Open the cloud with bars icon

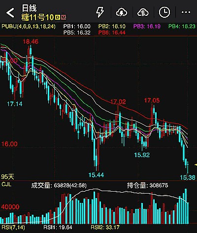pyautogui.click(x=143, y=12)
